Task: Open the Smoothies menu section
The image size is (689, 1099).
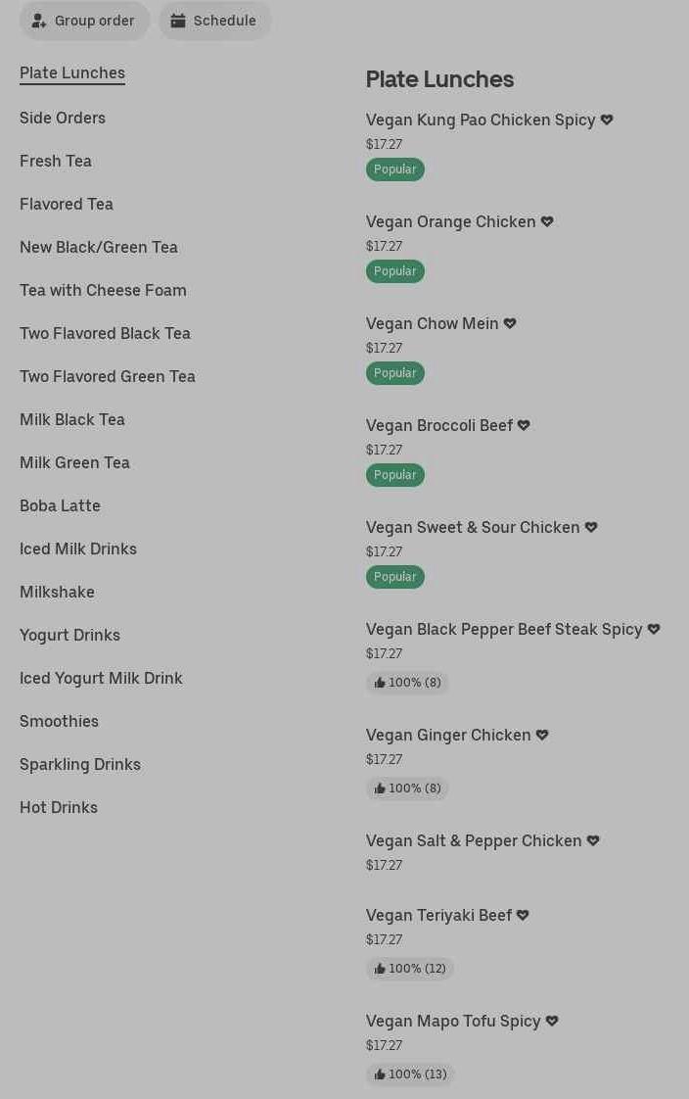Action: click(59, 721)
